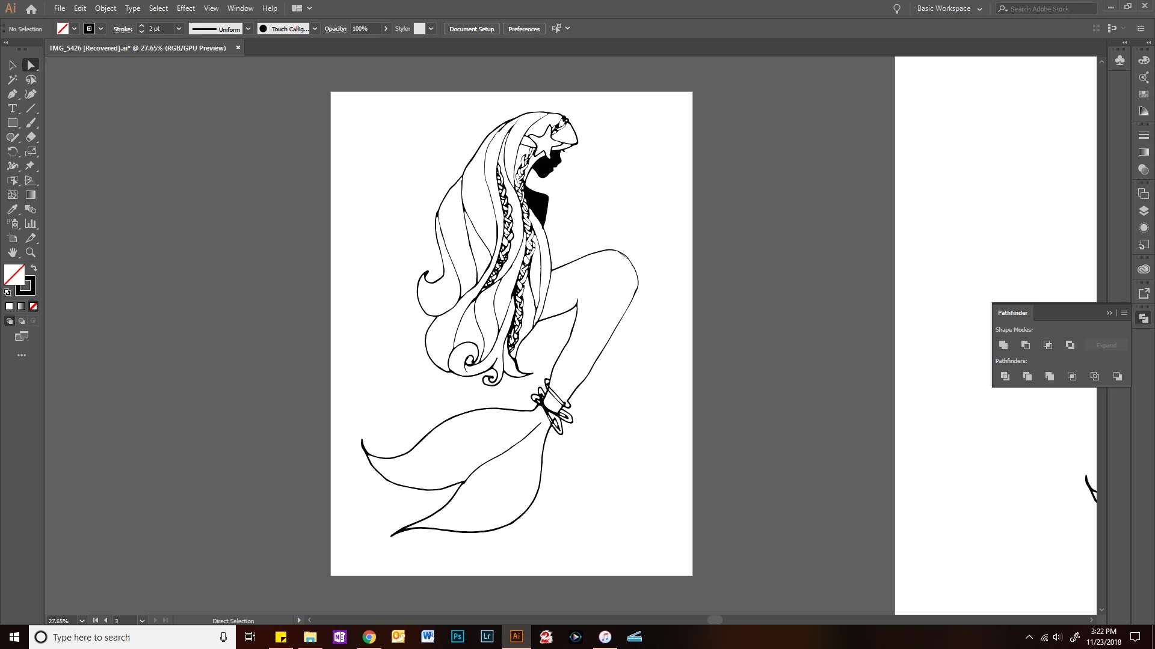Click the fill color swatch
1155x649 pixels.
(x=14, y=275)
